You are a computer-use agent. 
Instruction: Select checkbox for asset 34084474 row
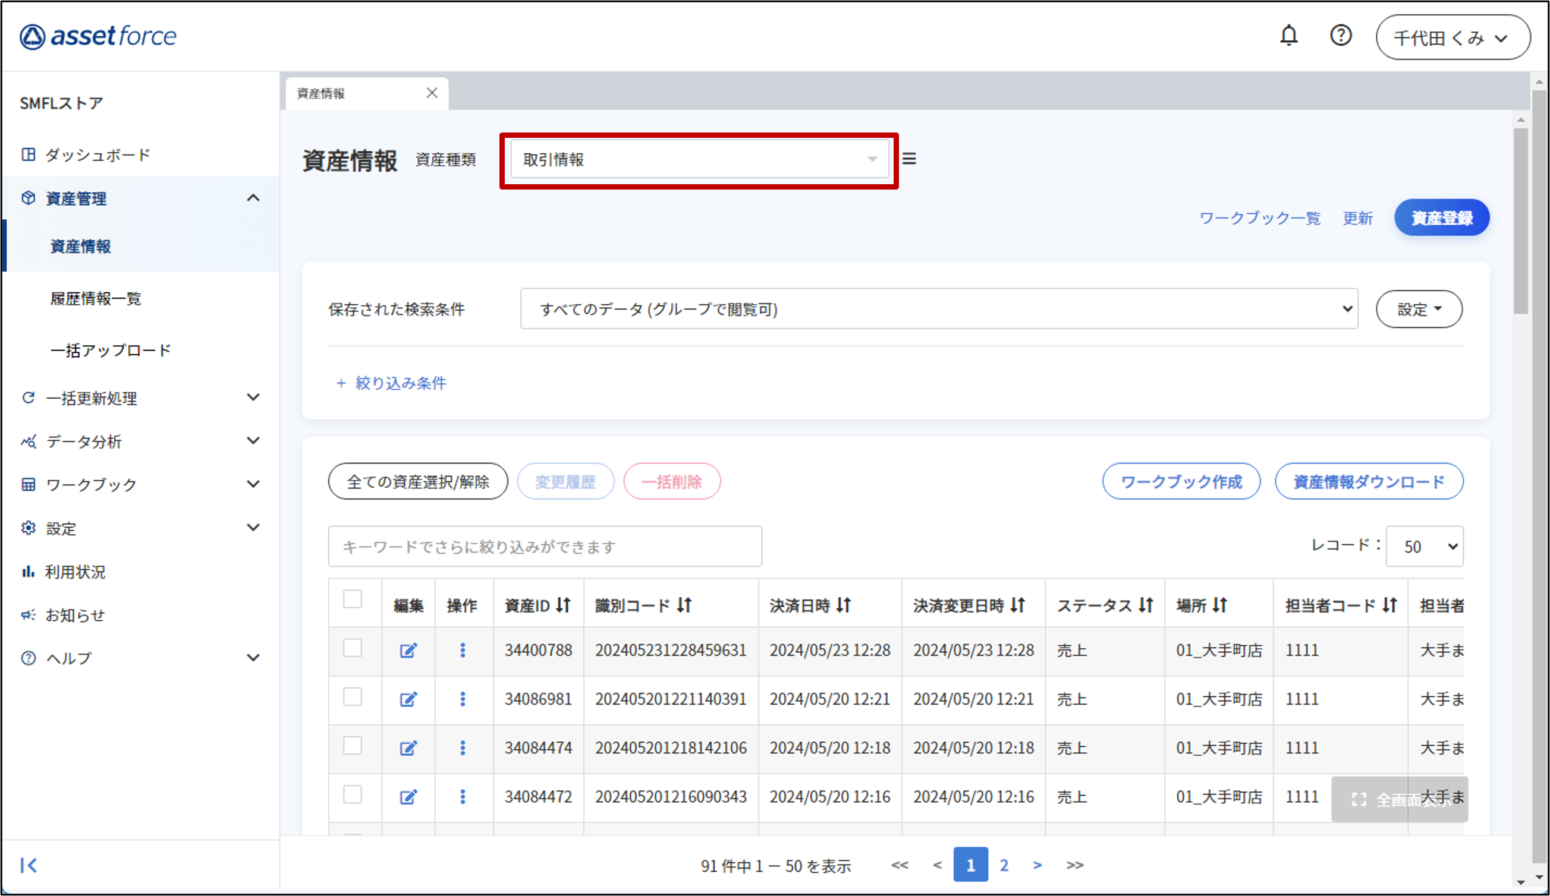point(353,746)
